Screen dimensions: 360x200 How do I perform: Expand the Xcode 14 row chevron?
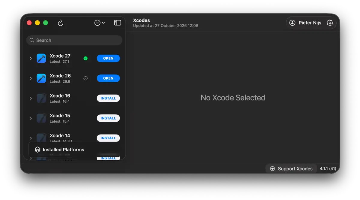31,138
